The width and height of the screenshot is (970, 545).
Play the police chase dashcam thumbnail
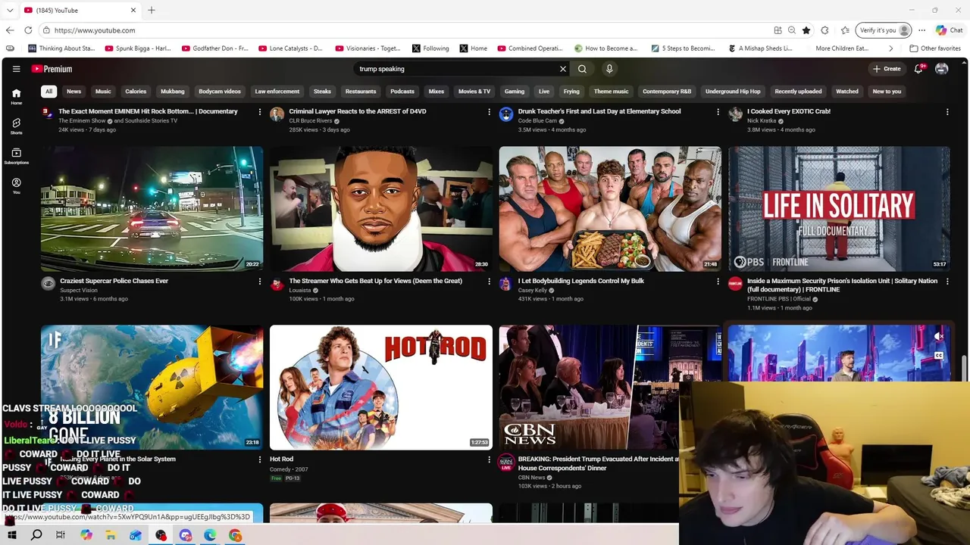[152, 209]
